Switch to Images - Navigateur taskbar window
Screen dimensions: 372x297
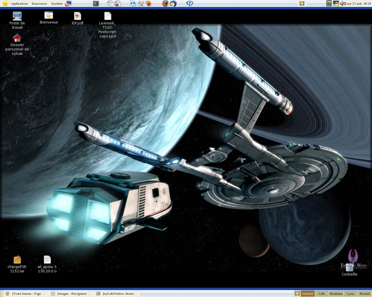(x=72, y=294)
